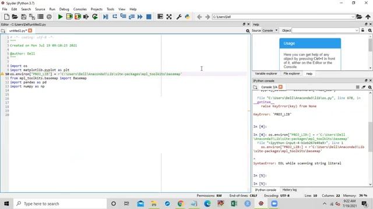Browse editor tabs with the tab-list icon
Image resolution: width=373 pixels, height=209 pixels.
[3, 31]
